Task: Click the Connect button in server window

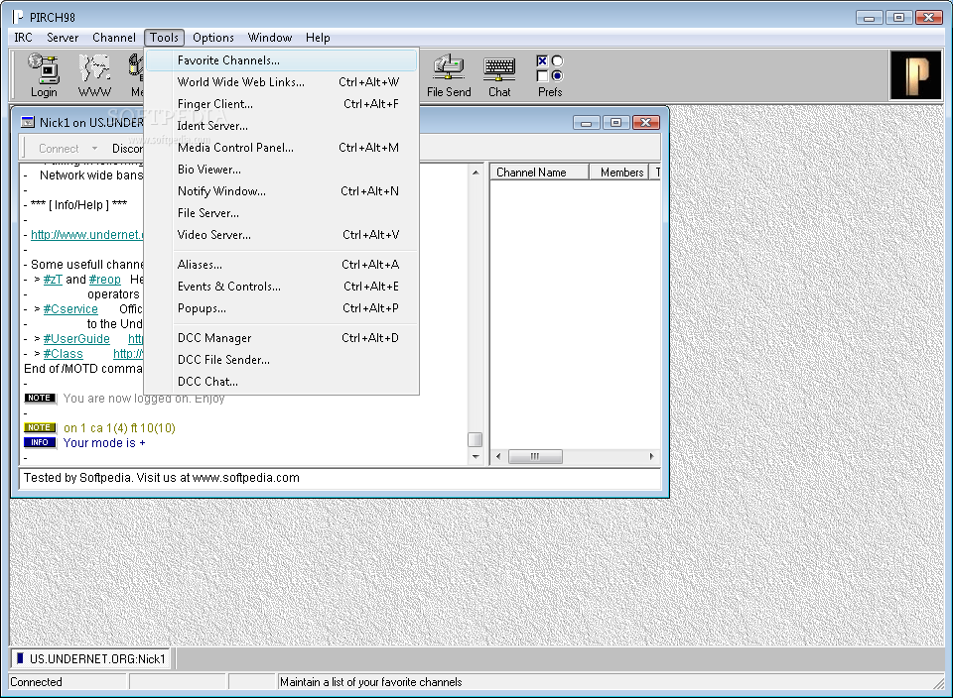Action: click(59, 149)
